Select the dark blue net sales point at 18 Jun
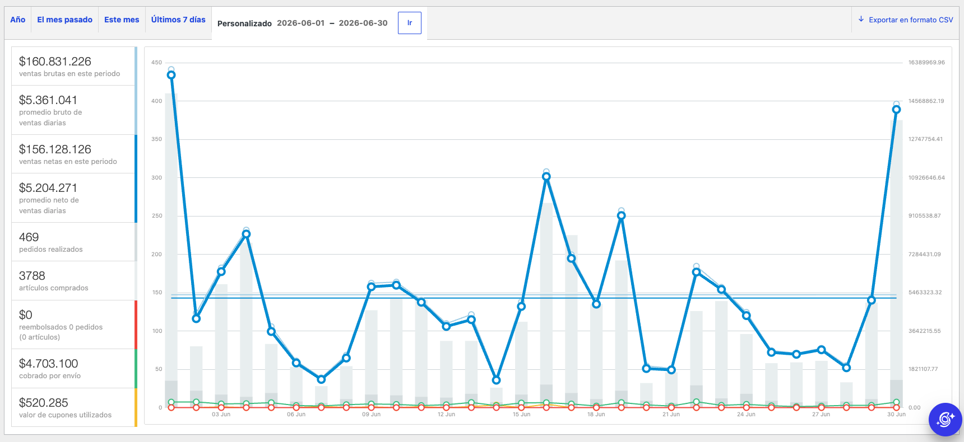 coord(596,304)
